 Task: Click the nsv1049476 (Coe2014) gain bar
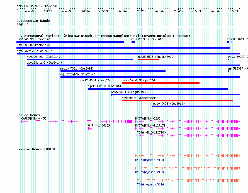pyautogui.click(x=196, y=106)
